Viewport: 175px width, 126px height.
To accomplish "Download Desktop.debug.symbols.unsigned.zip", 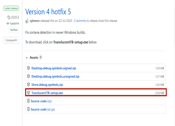I will pos(55,76).
